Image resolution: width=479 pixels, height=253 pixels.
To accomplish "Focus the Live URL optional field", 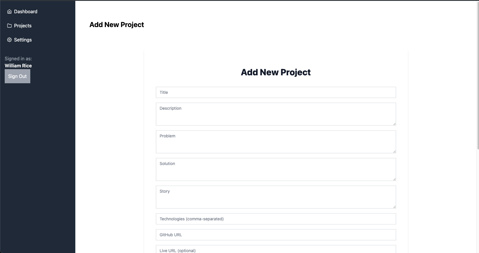I will point(276,249).
